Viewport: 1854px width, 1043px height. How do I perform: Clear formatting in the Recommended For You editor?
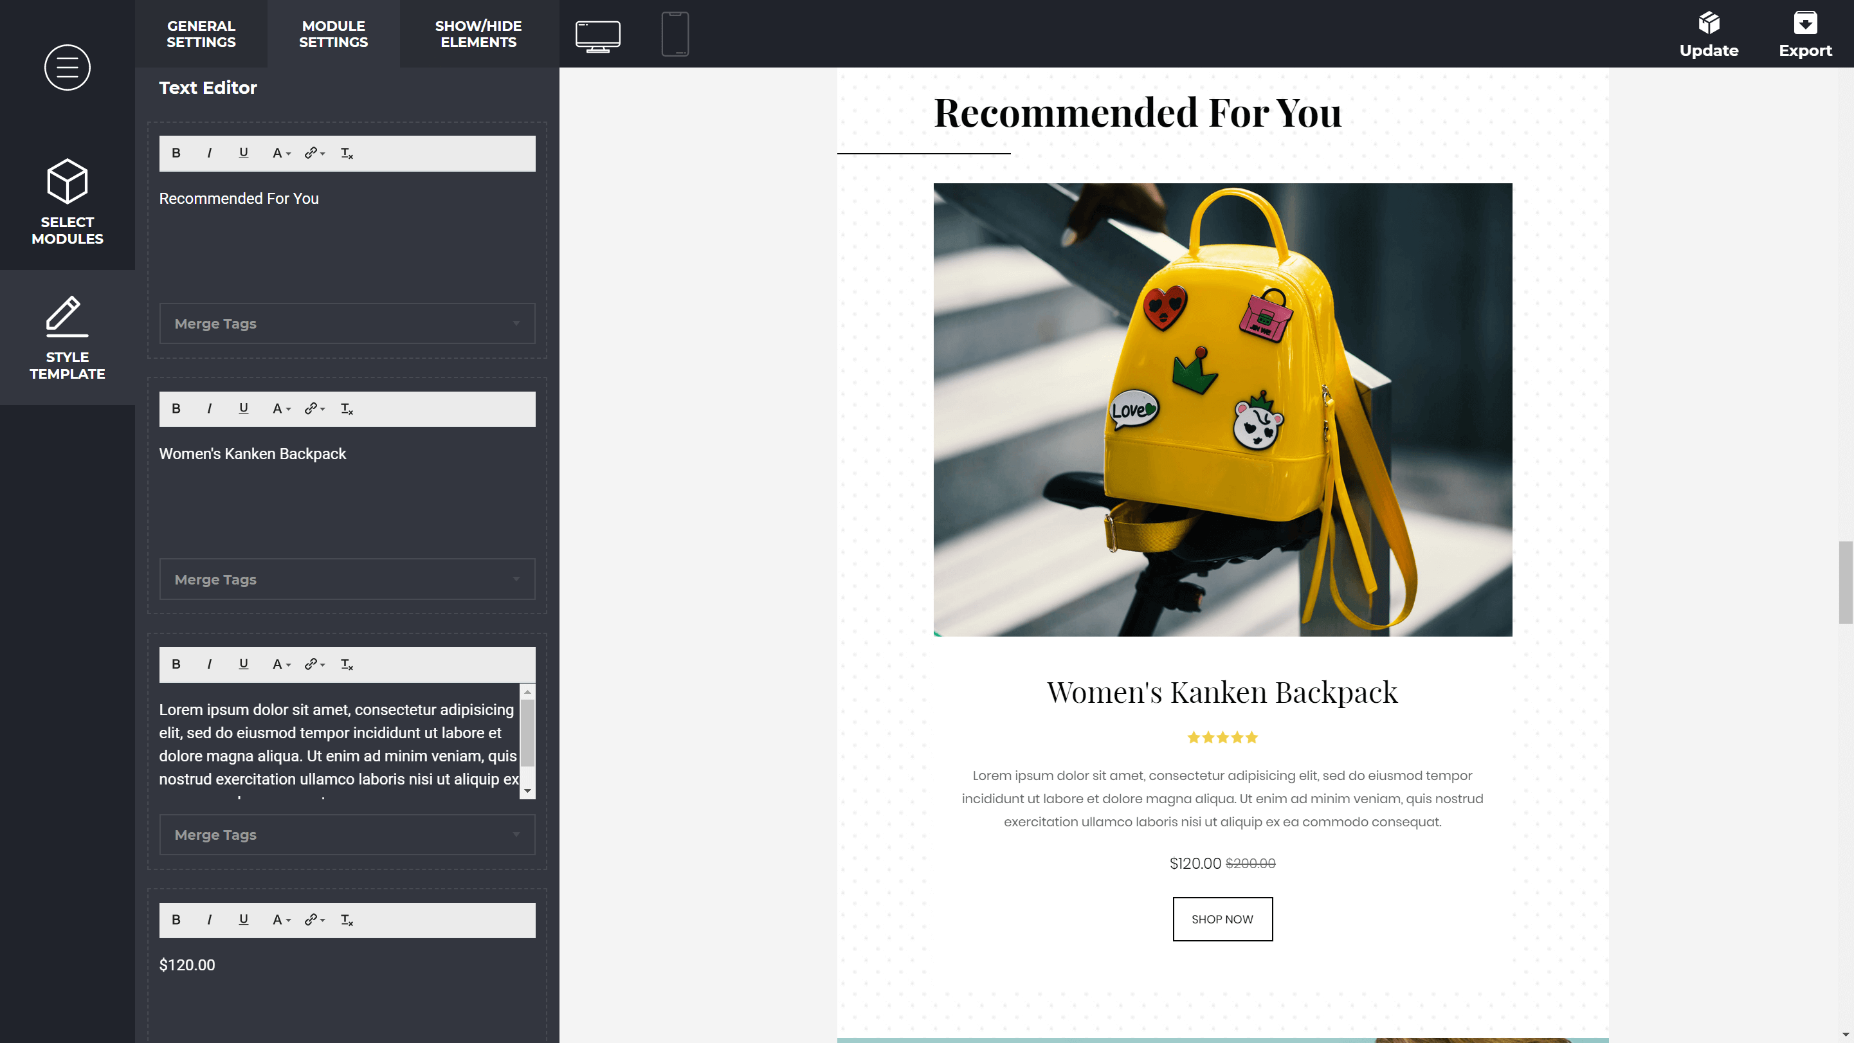(347, 153)
